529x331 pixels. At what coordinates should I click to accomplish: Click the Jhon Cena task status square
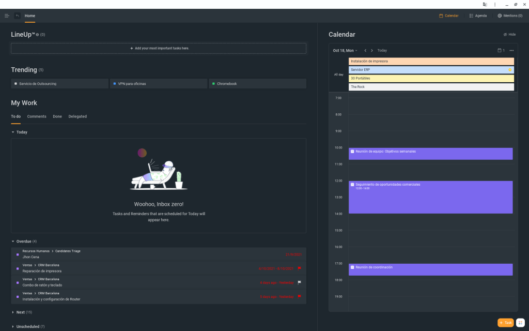[x=18, y=254]
